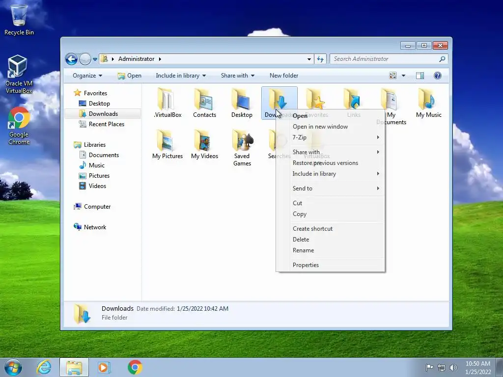Open Pictures library in sidebar
503x377 pixels.
[94, 176]
